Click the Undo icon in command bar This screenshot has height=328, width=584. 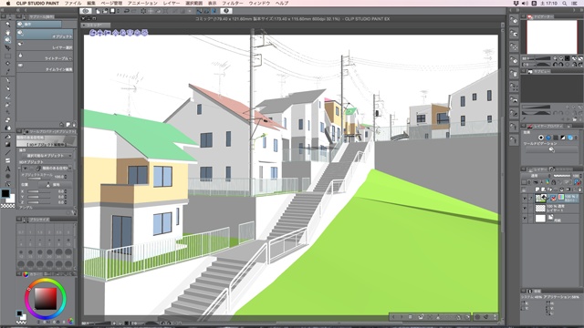click(x=127, y=11)
